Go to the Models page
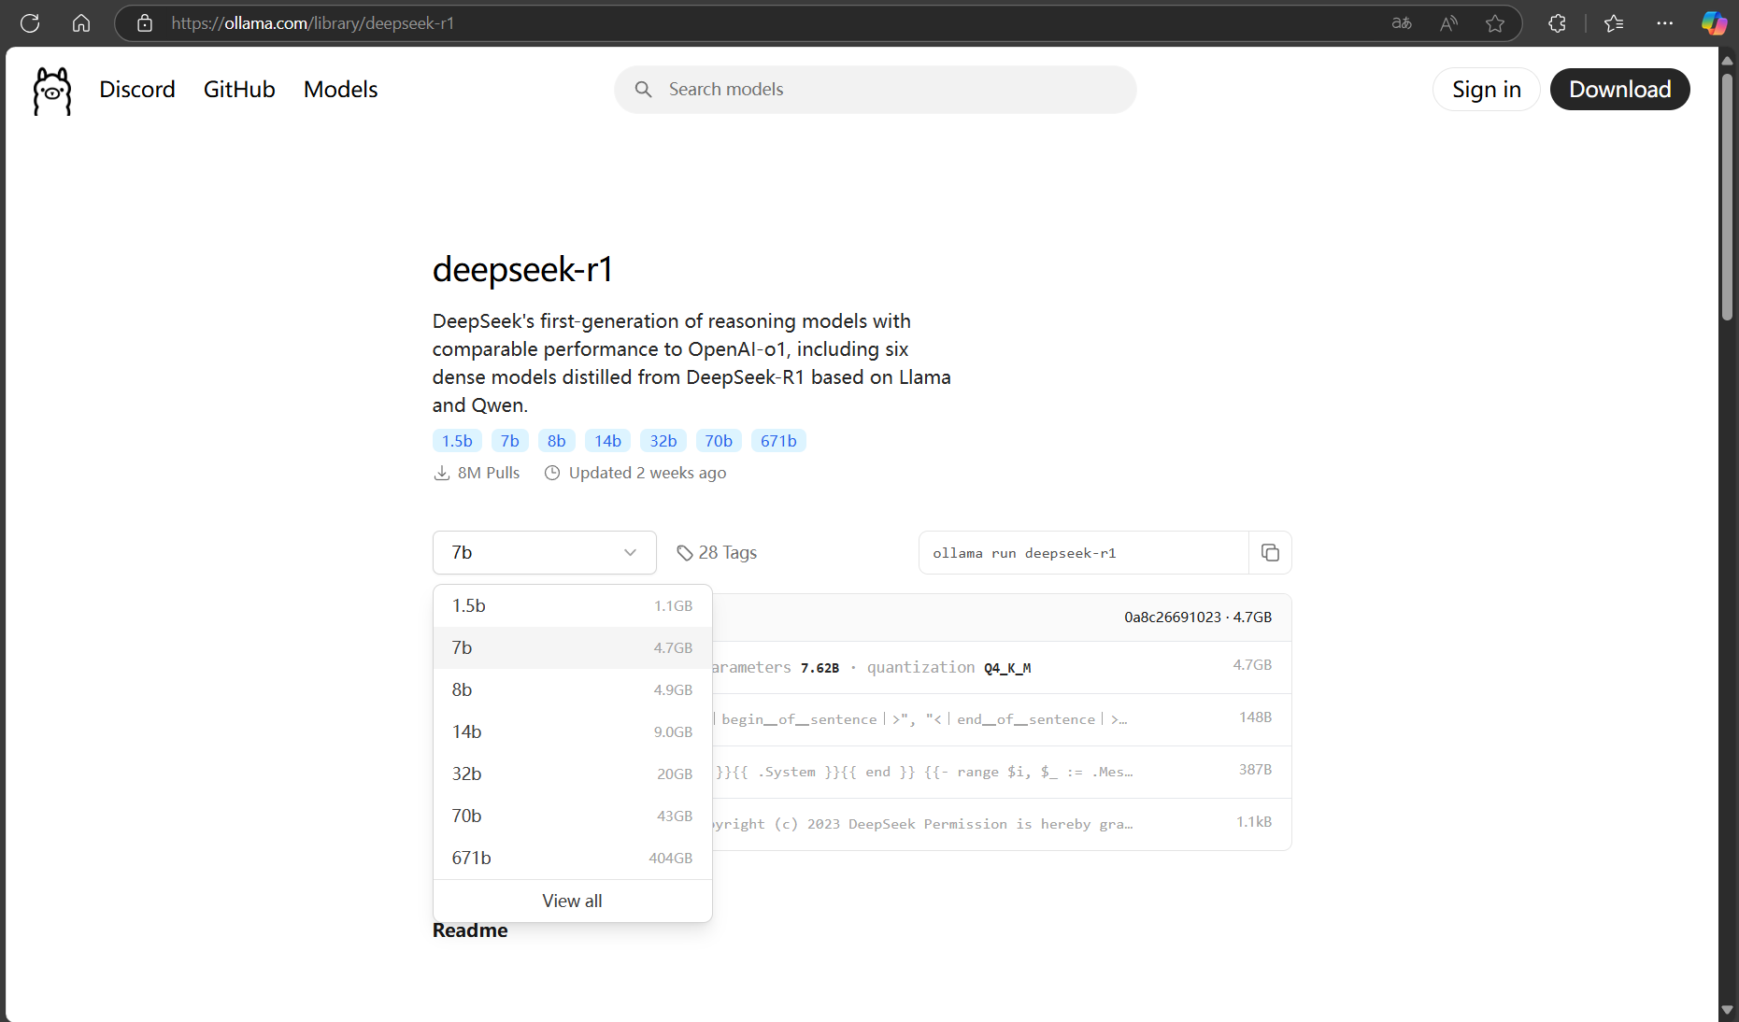Image resolution: width=1739 pixels, height=1022 pixels. 341,90
